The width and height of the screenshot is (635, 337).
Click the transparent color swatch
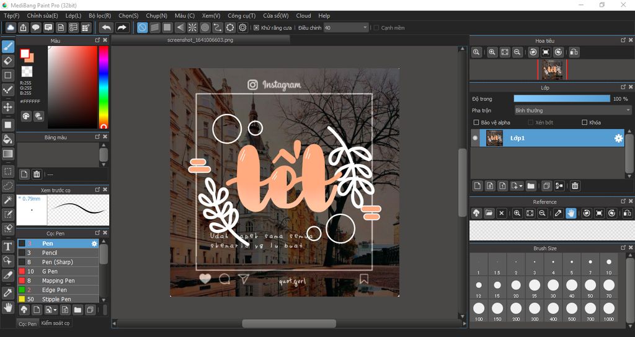[27, 72]
